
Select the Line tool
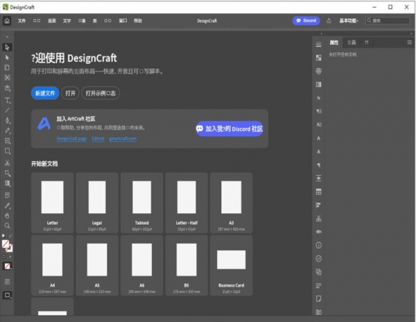7,110
